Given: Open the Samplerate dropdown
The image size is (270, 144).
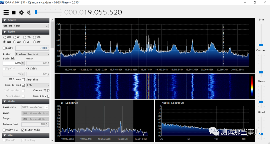Looking at the screenshot, I should [x=35, y=107].
